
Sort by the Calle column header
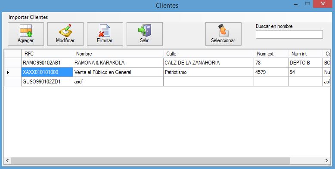[208, 54]
